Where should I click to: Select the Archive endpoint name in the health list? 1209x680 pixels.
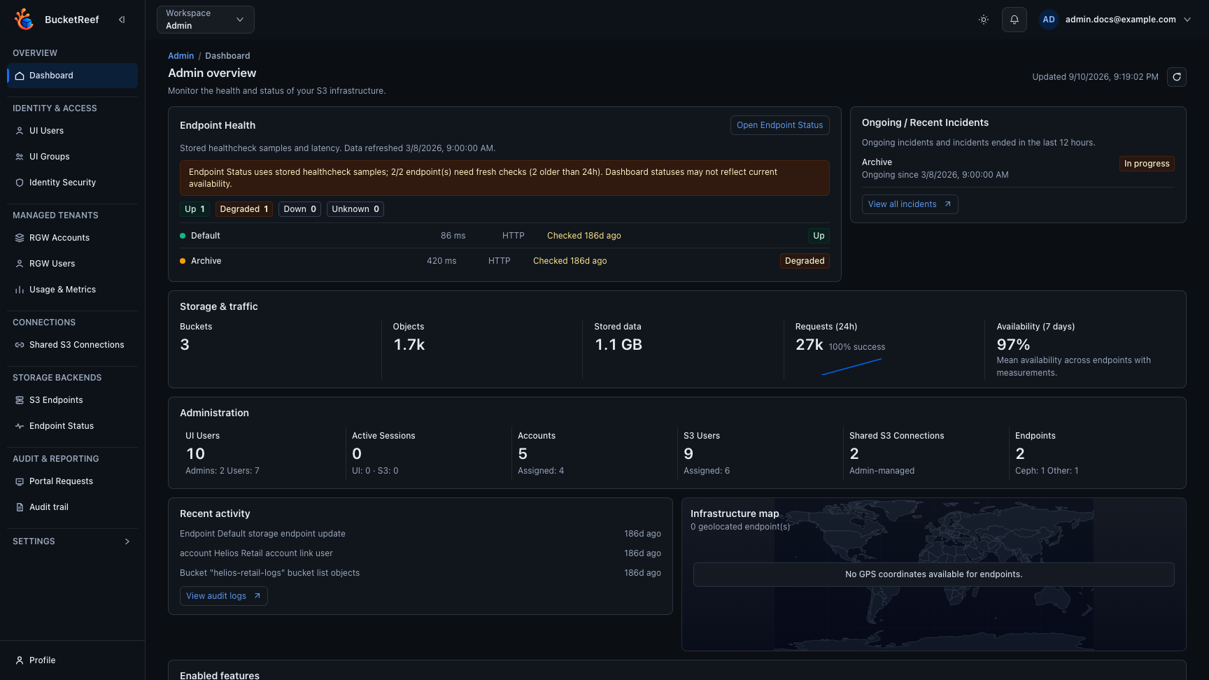[206, 261]
